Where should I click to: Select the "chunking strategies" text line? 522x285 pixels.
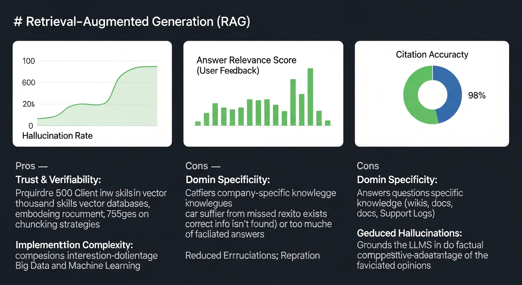coord(57,224)
